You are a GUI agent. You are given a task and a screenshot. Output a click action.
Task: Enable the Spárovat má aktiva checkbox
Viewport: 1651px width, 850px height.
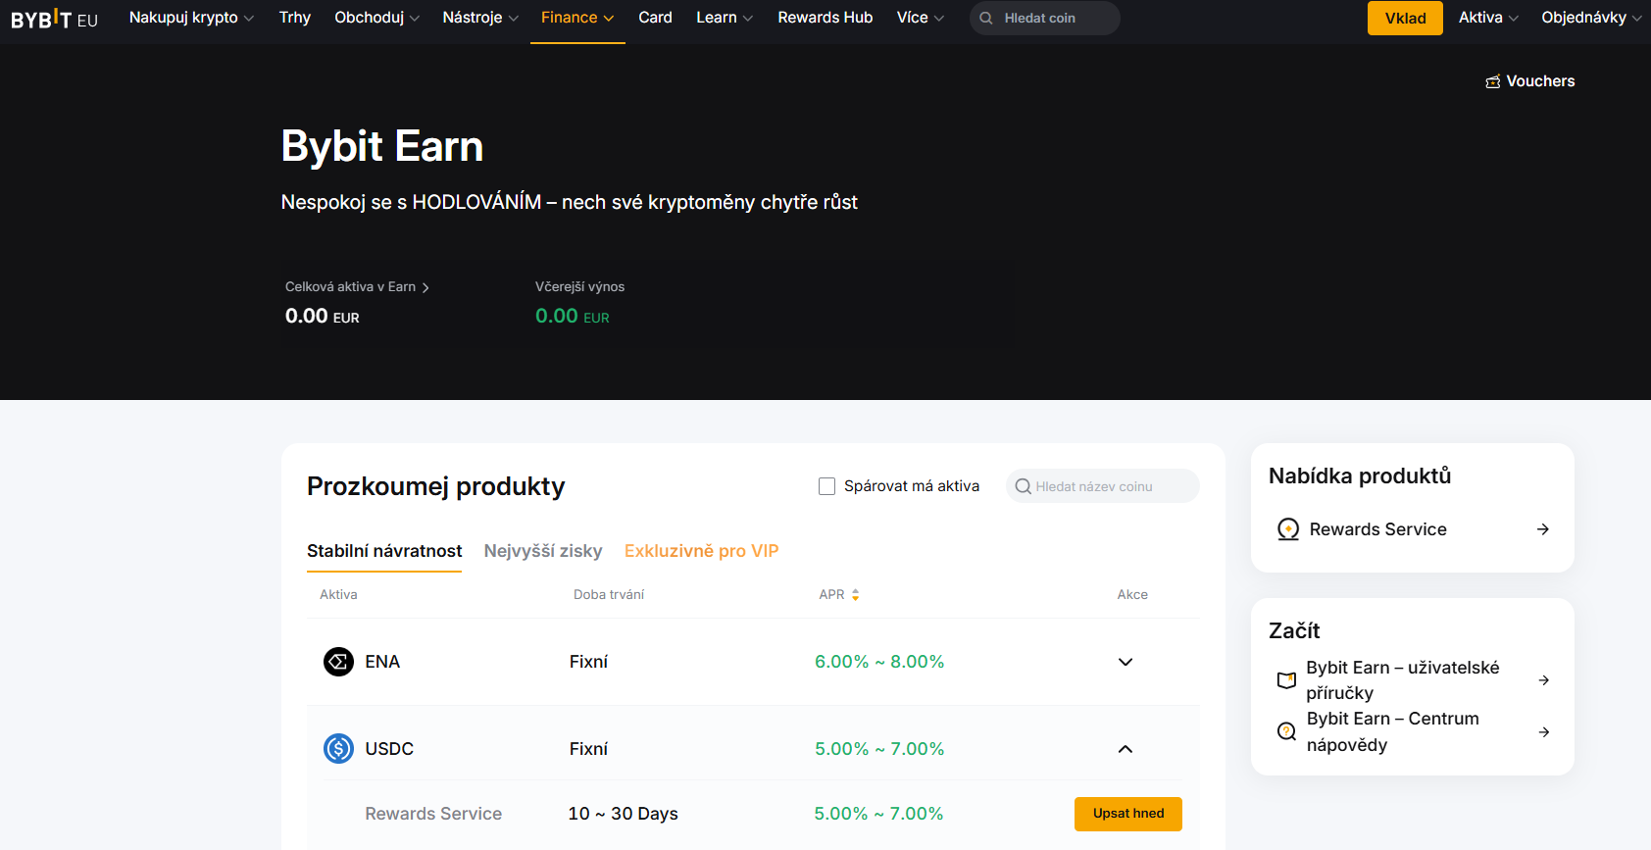coord(826,486)
